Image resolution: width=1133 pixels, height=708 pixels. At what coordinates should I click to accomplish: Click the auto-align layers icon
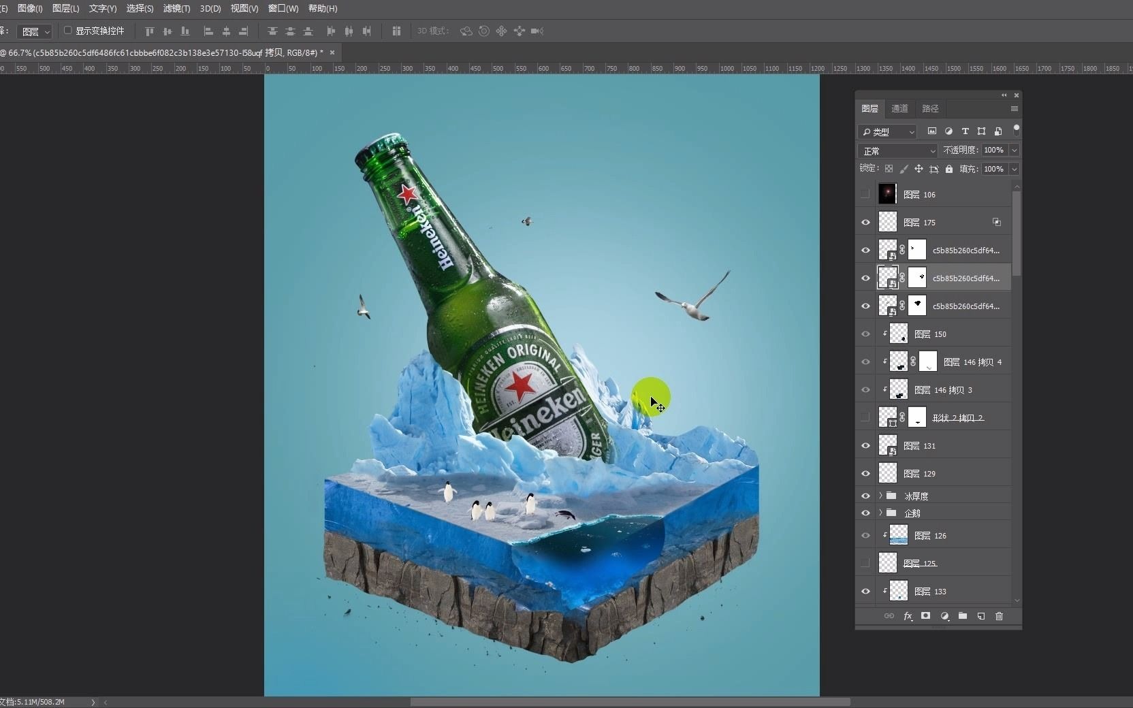click(x=396, y=31)
